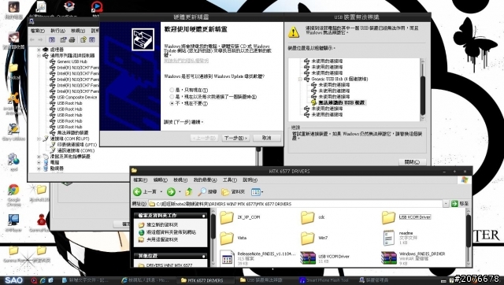
Task: Expand the 處理器 node in Device Manager
Action: click(39, 50)
